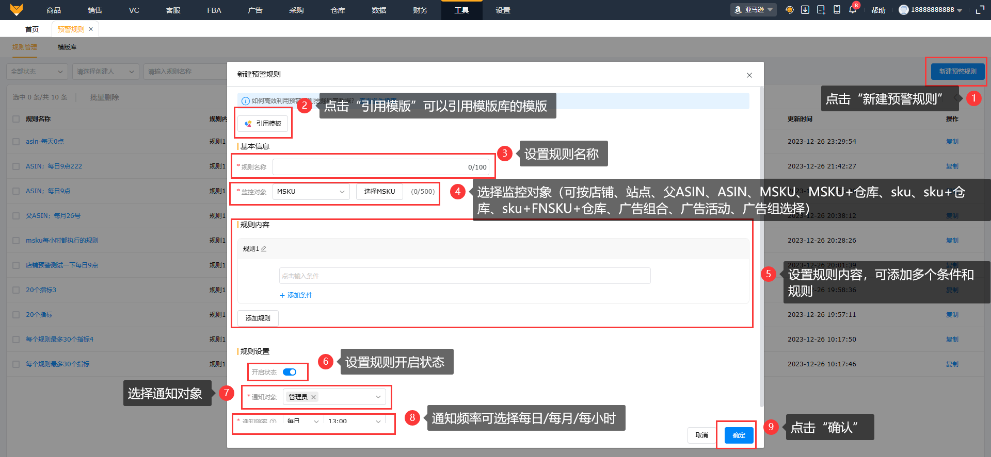This screenshot has width=991, height=457.
Task: Click the 规则名称 input field
Action: click(381, 167)
